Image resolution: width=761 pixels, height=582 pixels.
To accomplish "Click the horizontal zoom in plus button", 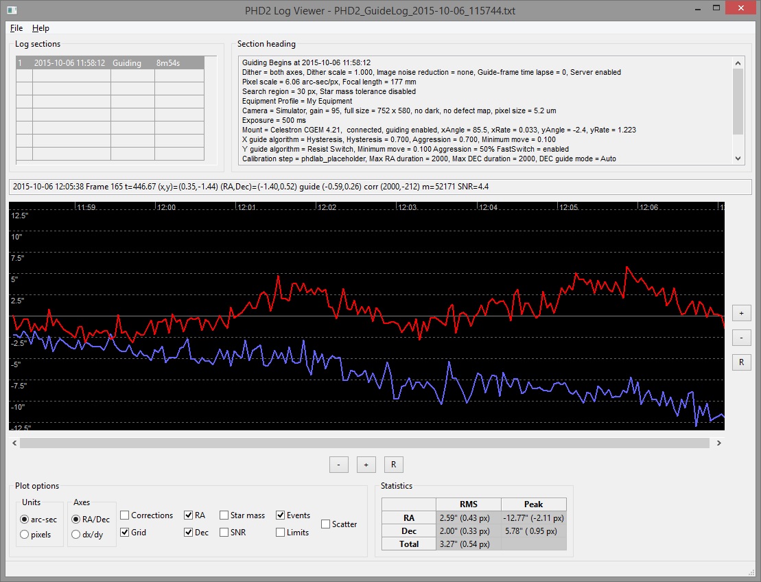I will [x=366, y=465].
